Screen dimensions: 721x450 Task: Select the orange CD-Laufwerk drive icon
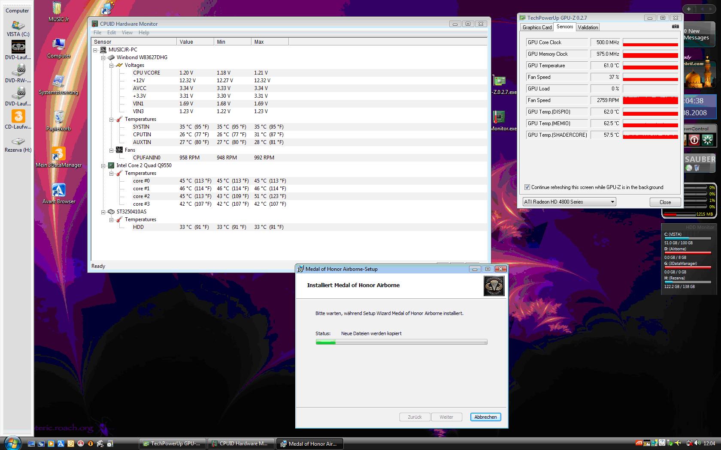point(18,120)
